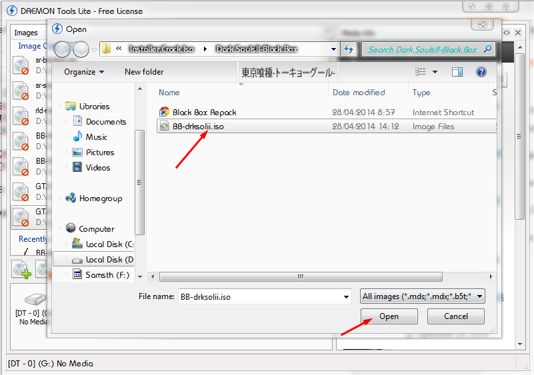
Task: Expand the breadcrumb arrow after Installer,Crack,Iso
Action: [205, 49]
